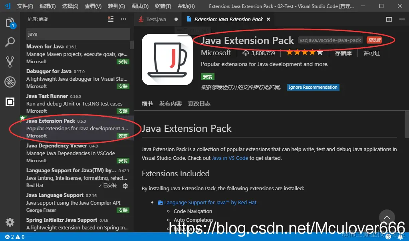This screenshot has width=409, height=241.
Task: Open the Debug view icon
Action: (10, 82)
